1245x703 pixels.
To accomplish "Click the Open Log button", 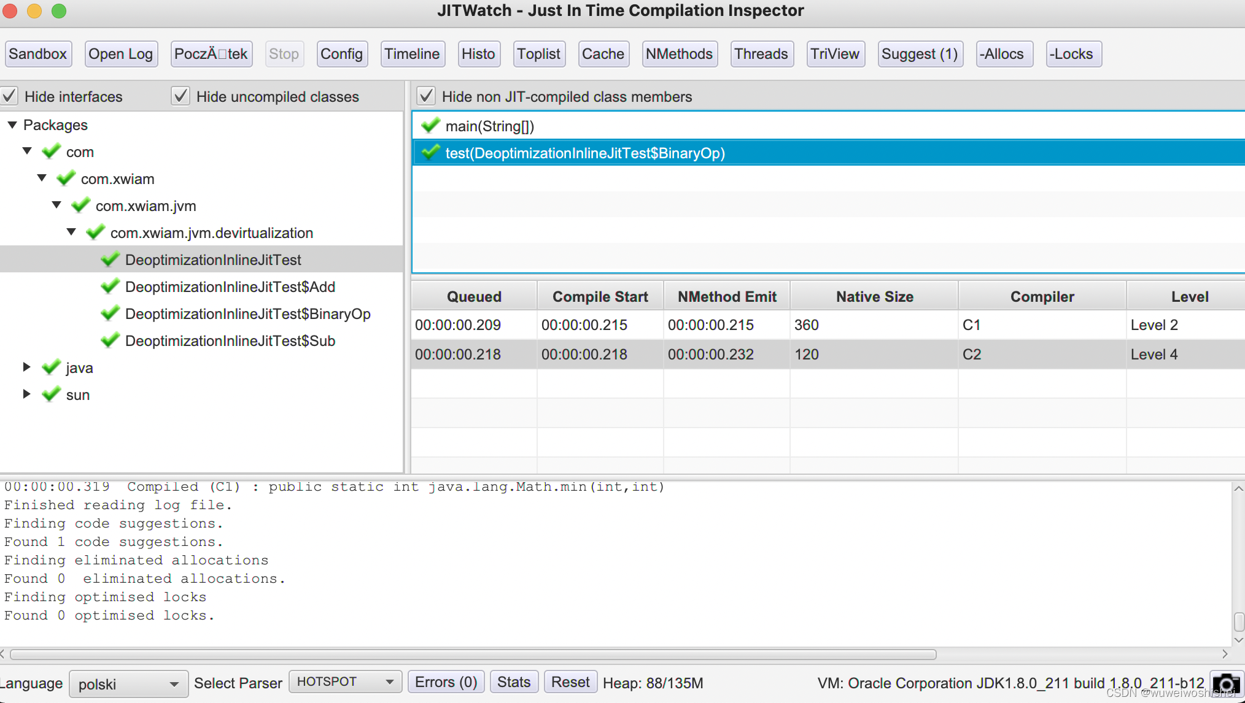I will [120, 53].
